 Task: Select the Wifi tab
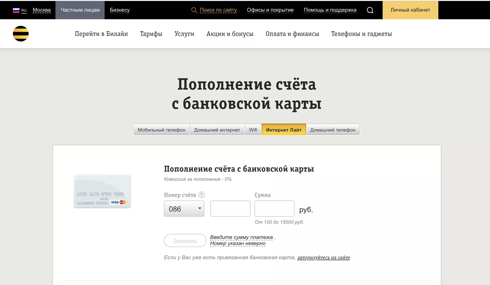pos(253,130)
